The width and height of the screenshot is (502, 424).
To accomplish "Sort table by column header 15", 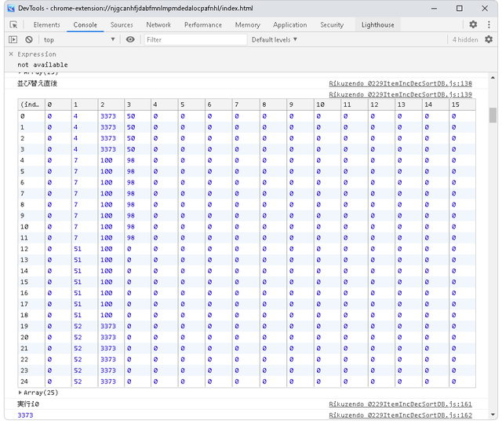I will [462, 104].
